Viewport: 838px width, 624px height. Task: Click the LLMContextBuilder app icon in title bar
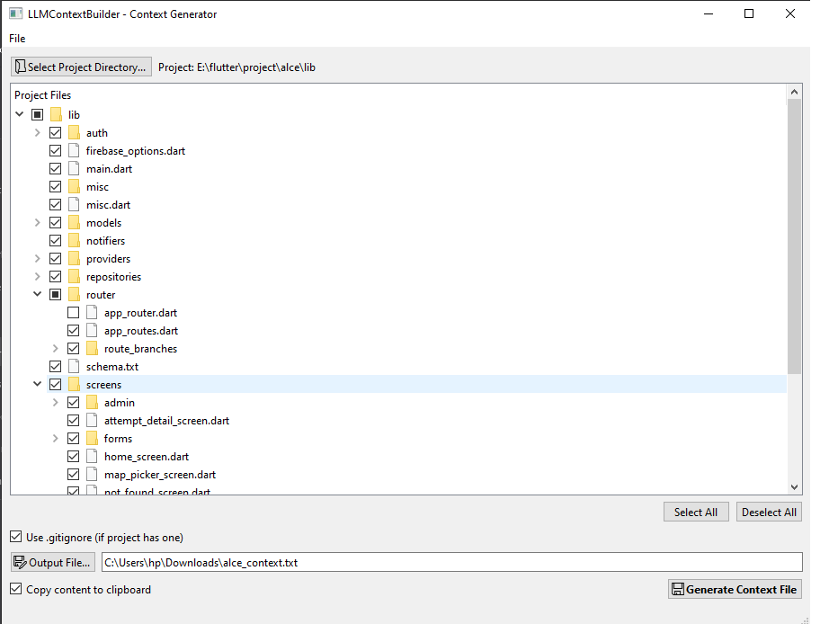[16, 13]
